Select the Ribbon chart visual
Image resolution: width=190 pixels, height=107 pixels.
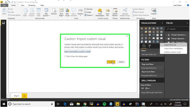[x=161, y=32]
